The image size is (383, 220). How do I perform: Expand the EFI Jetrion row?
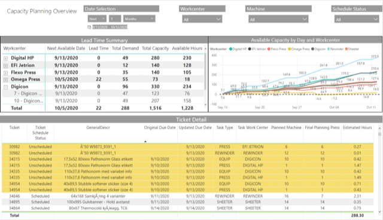[x=5, y=66]
